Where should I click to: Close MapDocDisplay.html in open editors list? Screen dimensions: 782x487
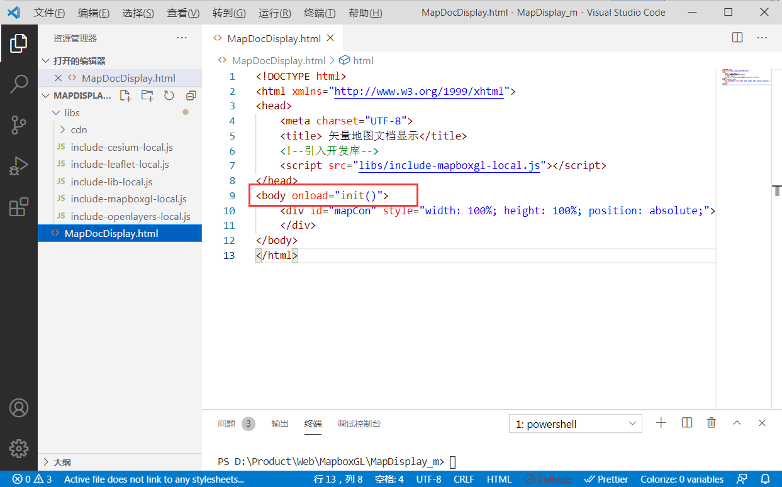[x=59, y=78]
